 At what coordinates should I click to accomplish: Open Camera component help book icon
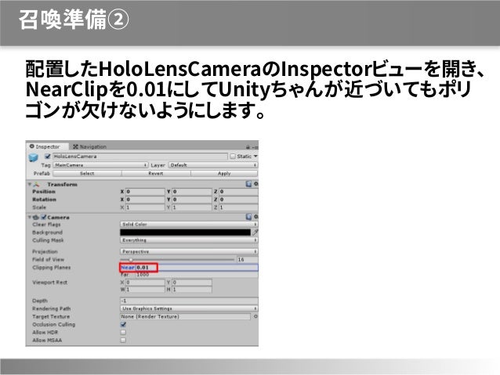click(248, 217)
